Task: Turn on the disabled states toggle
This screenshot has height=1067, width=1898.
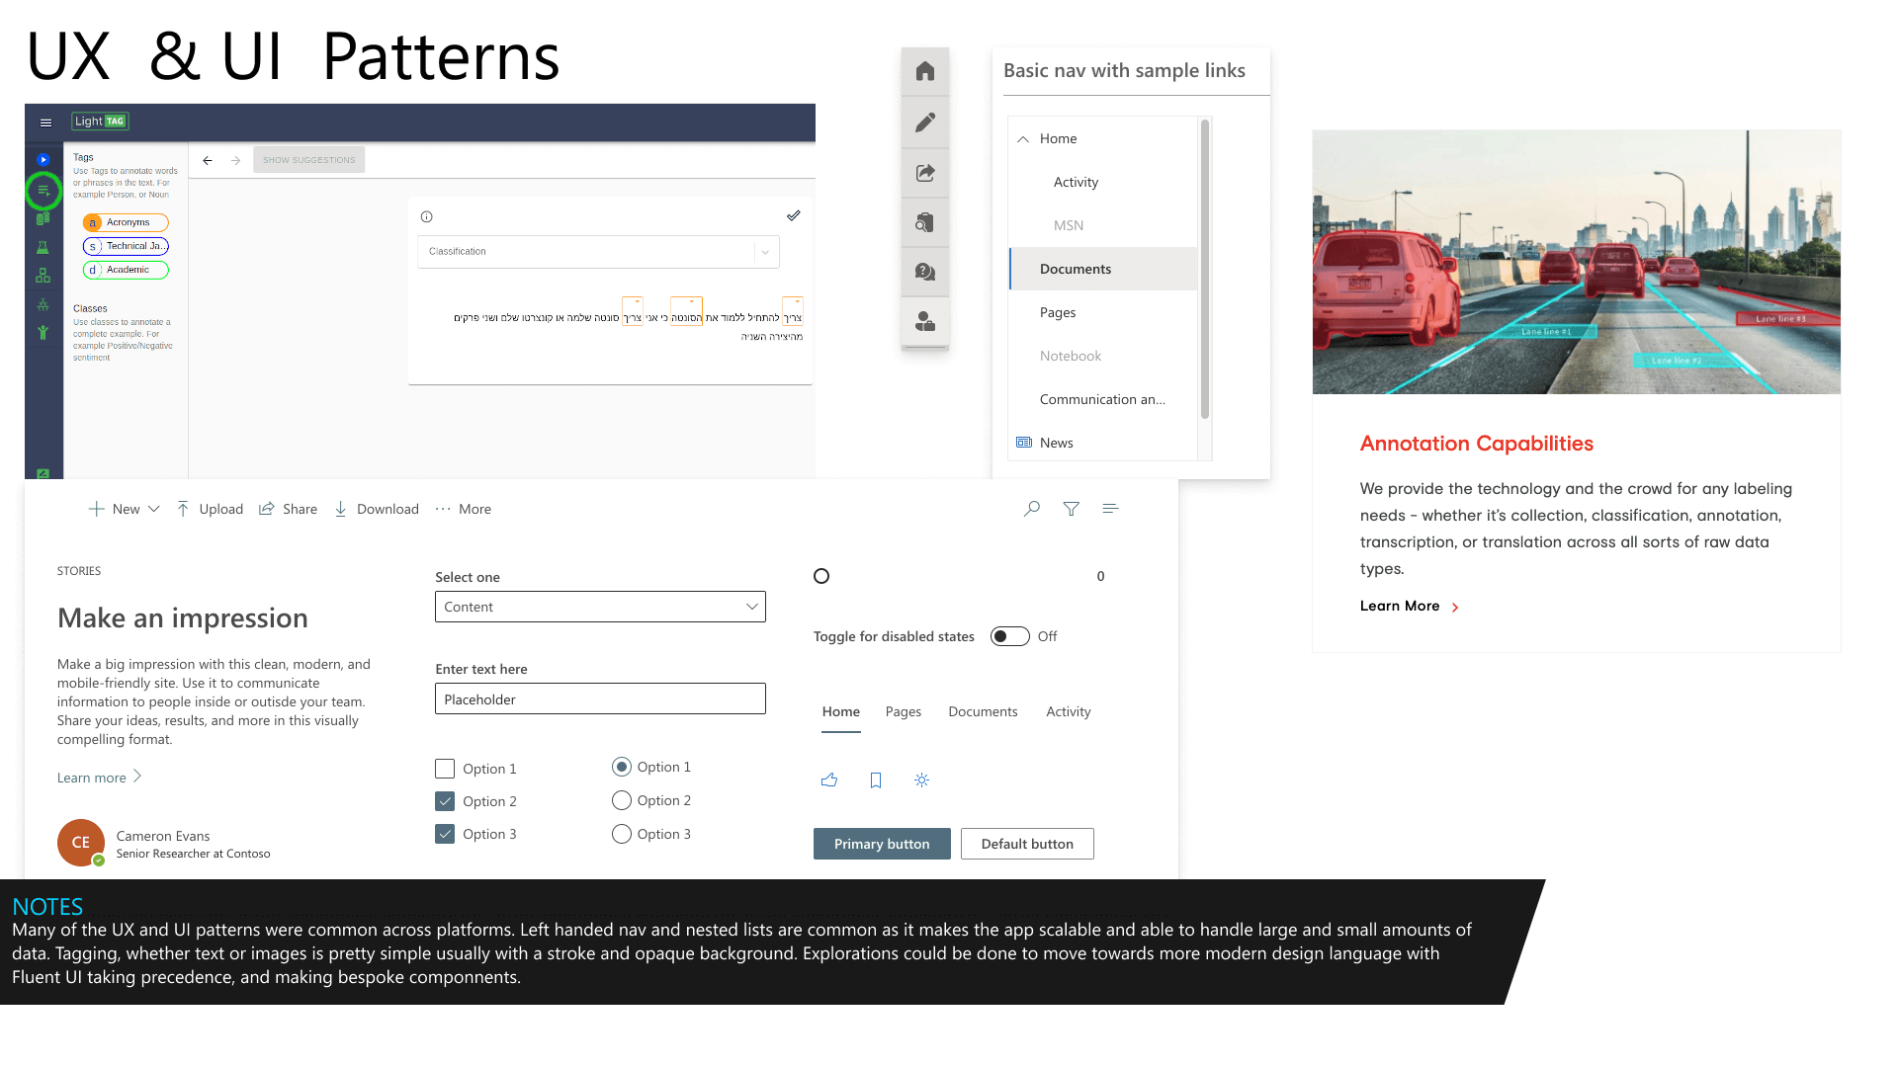Action: 1009,636
